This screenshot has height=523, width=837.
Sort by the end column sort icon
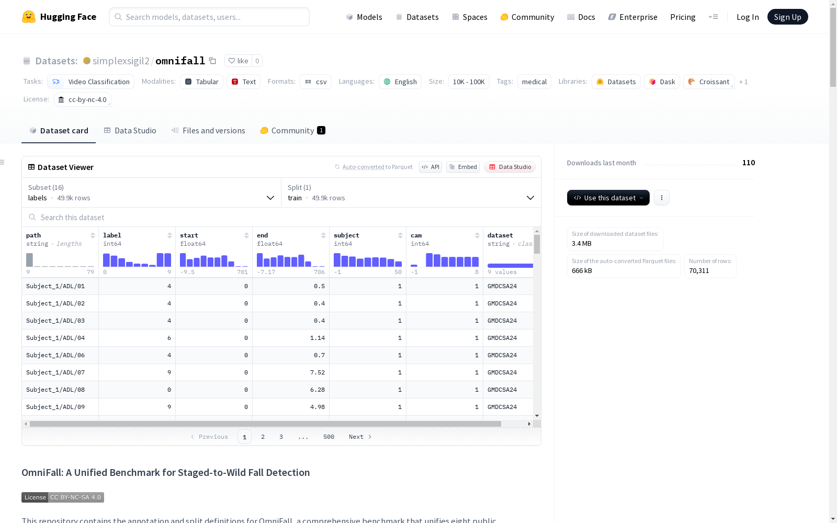(323, 235)
